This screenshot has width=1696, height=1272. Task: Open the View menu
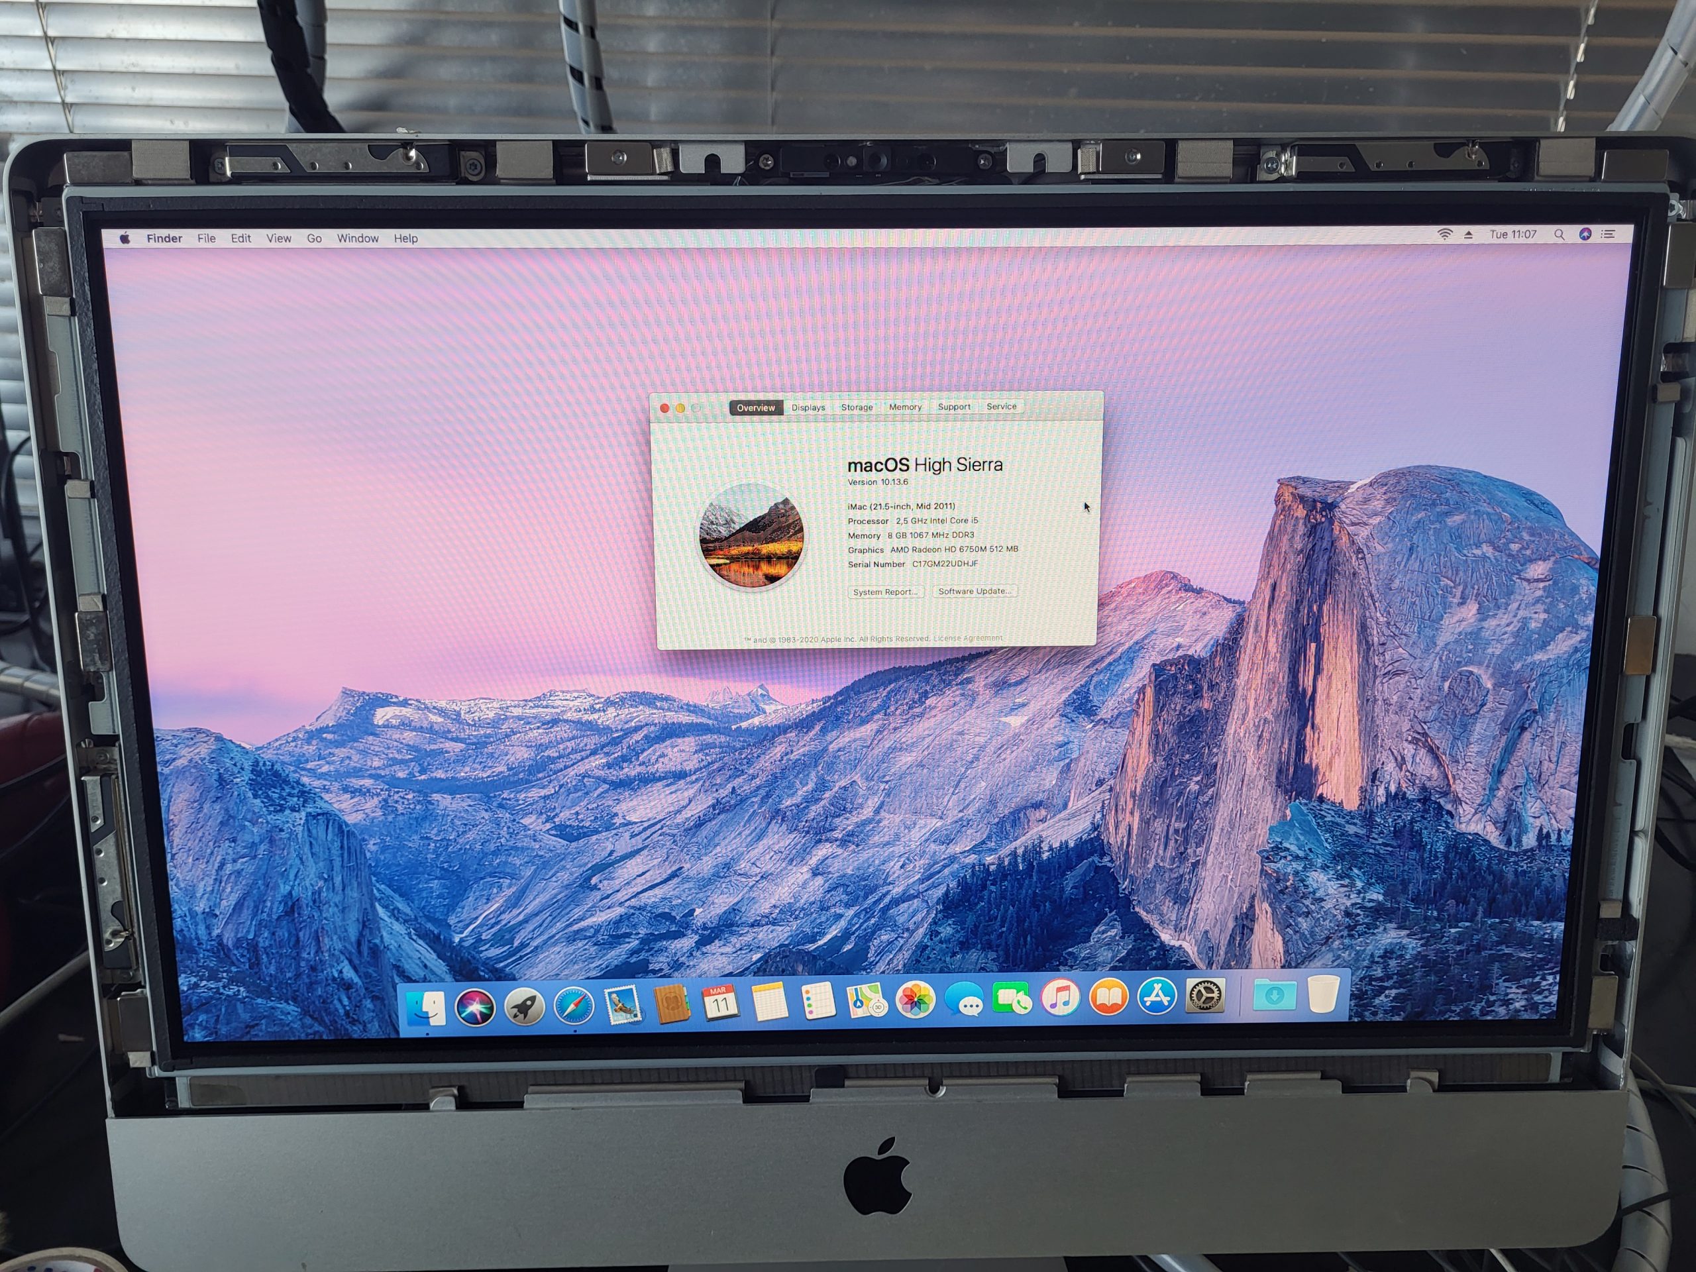(x=278, y=238)
